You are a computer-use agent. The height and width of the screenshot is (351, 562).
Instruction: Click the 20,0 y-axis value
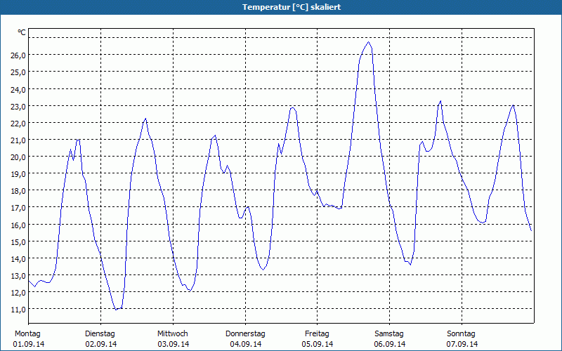(18, 157)
